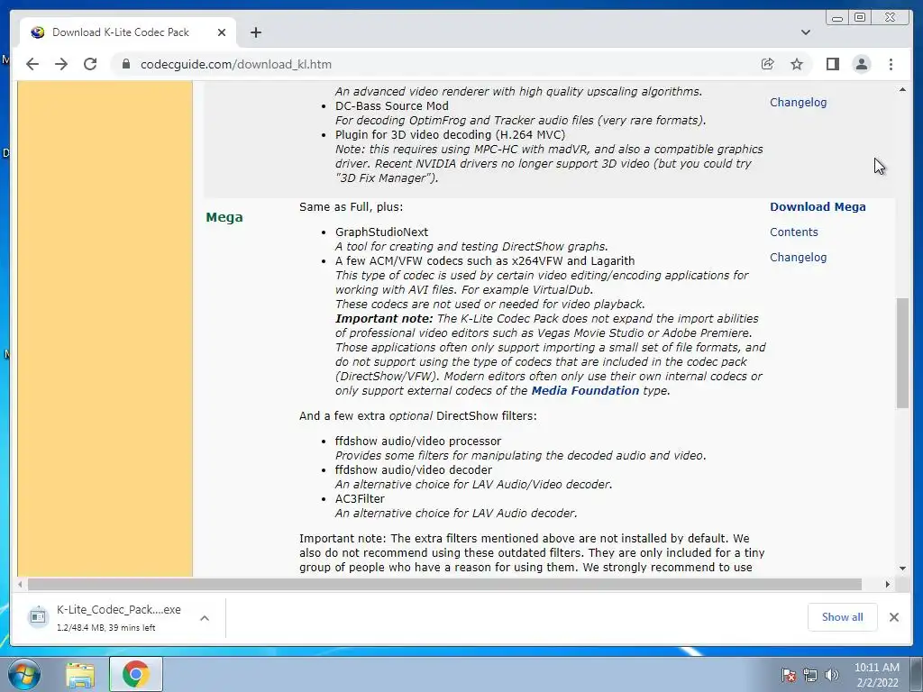Click the GraphStudioNext list item
This screenshot has width=923, height=692.
(381, 232)
